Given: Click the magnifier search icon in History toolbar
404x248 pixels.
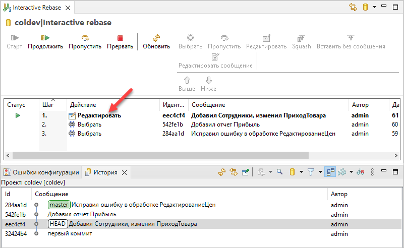Looking at the screenshot, I should 279,172.
